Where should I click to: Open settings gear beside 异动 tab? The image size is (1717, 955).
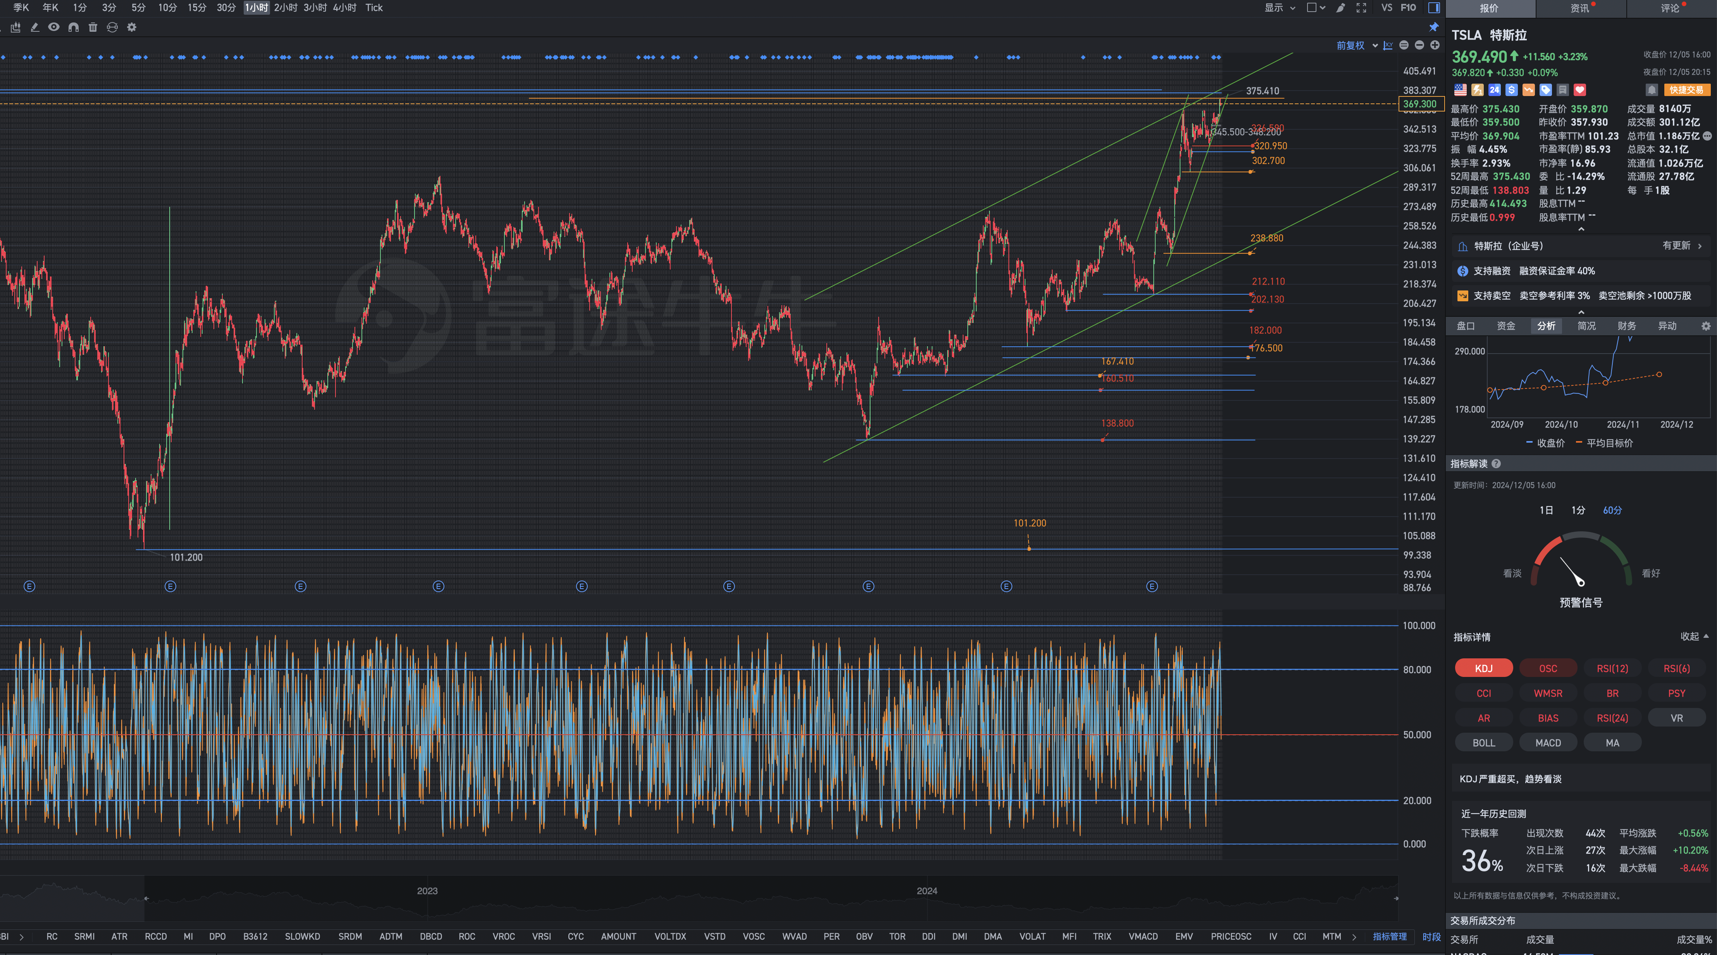click(x=1706, y=326)
